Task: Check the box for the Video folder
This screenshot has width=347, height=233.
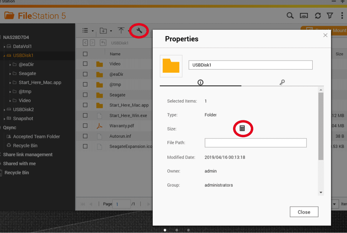Action: point(85,64)
